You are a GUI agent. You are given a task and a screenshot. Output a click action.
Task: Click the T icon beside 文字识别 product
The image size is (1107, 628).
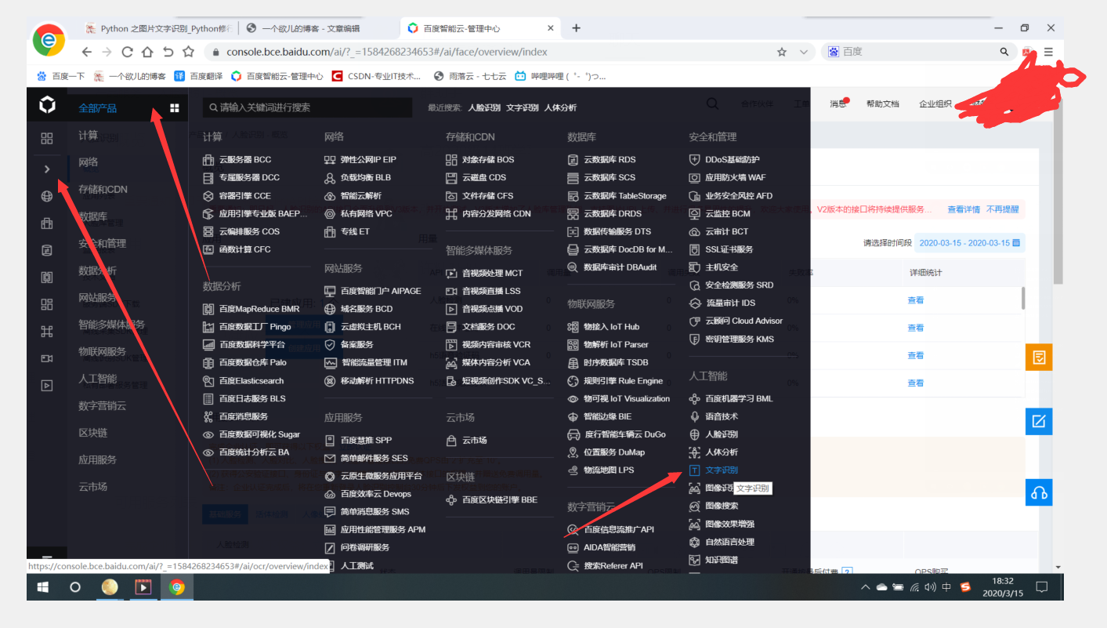(x=694, y=470)
